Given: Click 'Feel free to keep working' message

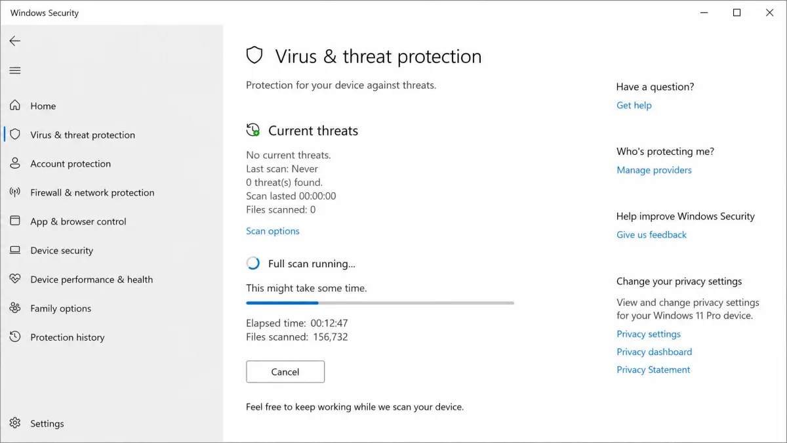Looking at the screenshot, I should 355,407.
